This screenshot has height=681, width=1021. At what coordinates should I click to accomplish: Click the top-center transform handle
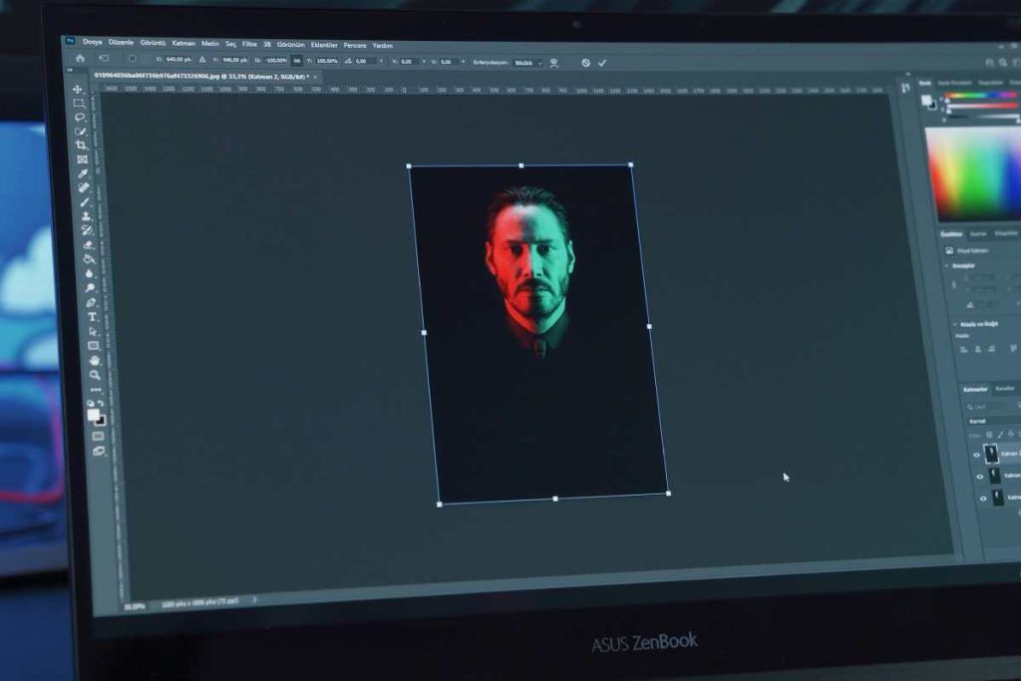[520, 165]
